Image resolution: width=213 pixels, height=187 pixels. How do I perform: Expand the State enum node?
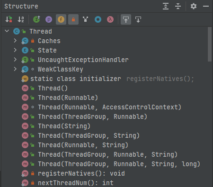[15, 50]
